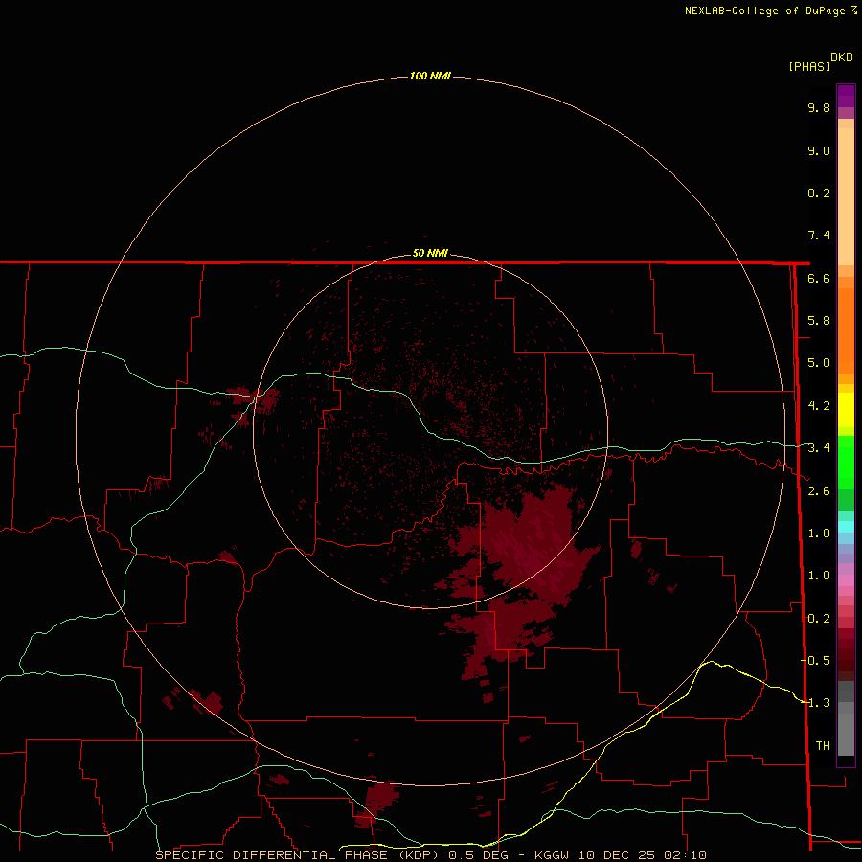
Task: Click the 3.4 scale value
Action: pyautogui.click(x=819, y=448)
